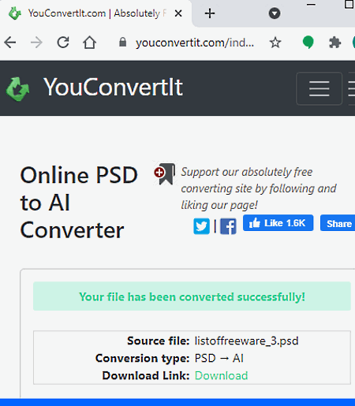The width and height of the screenshot is (355, 406).
Task: Open the Extensions puzzle piece menu
Action: (334, 43)
